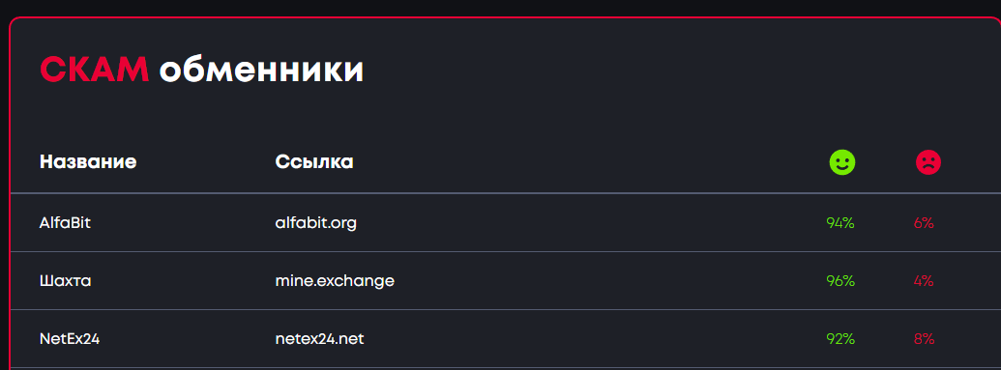
Task: Open the alfabit.org link
Action: [x=316, y=223]
